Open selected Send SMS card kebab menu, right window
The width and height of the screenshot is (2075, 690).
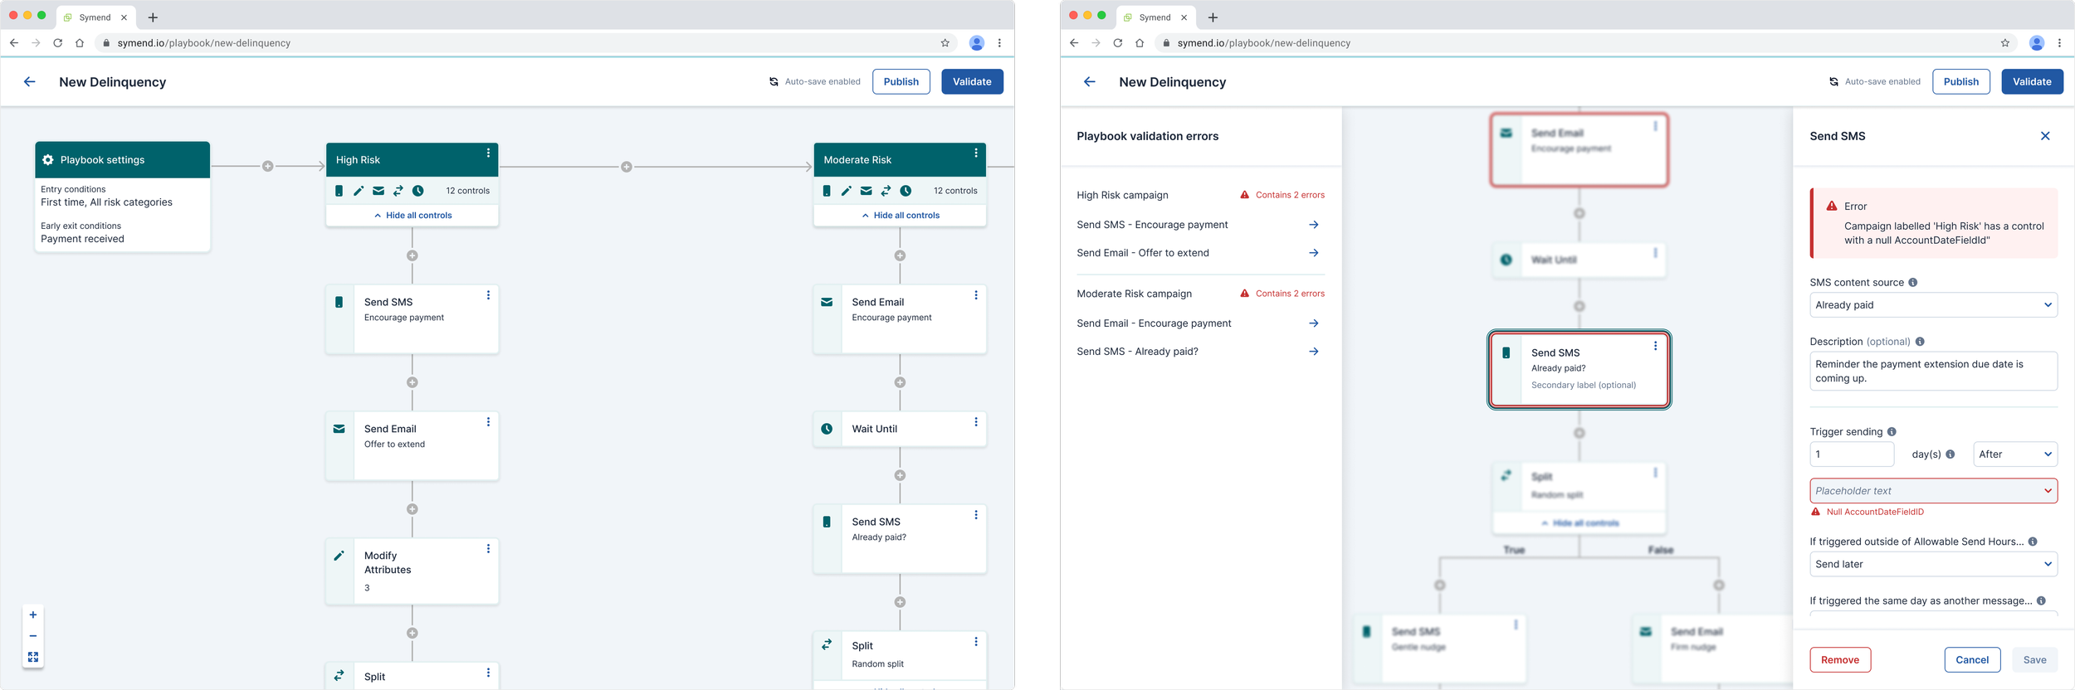click(x=1655, y=346)
